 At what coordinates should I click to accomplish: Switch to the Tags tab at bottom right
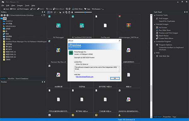[174, 117]
